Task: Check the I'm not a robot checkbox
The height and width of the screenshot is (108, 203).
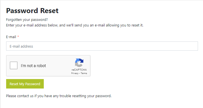Action: [x=14, y=65]
